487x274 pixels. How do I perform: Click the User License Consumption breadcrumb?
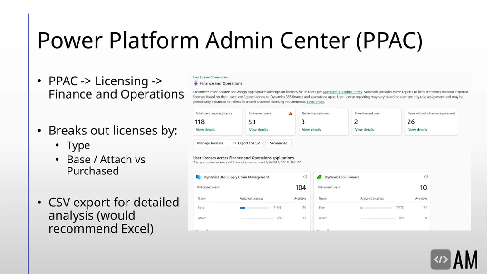click(211, 77)
